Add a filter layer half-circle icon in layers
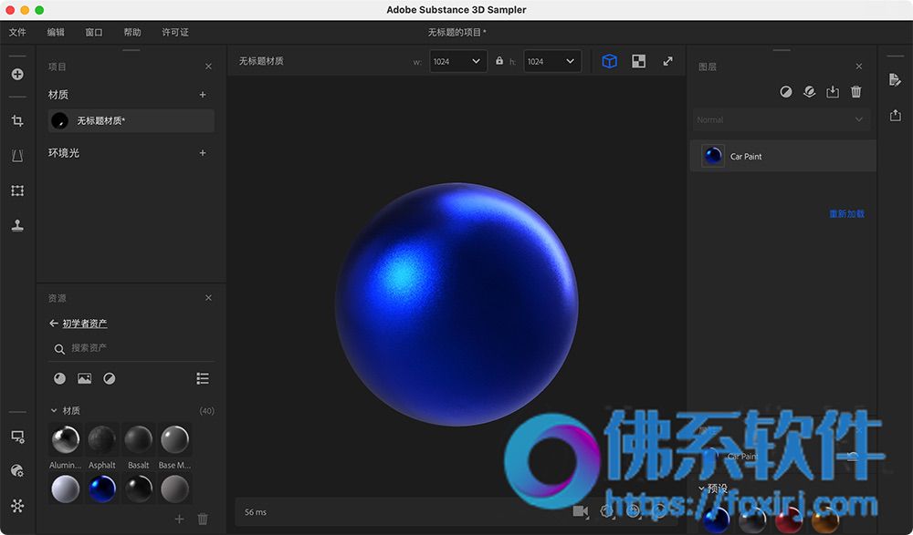This screenshot has width=913, height=535. point(786,92)
